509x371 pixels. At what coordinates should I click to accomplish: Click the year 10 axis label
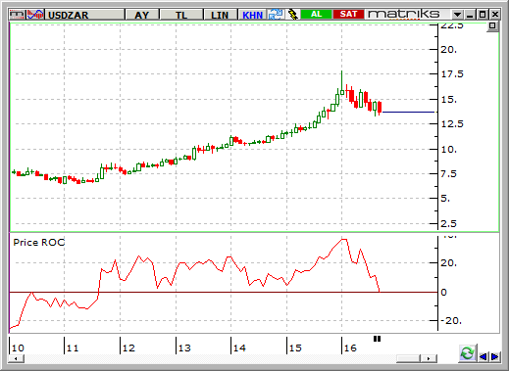pyautogui.click(x=18, y=348)
